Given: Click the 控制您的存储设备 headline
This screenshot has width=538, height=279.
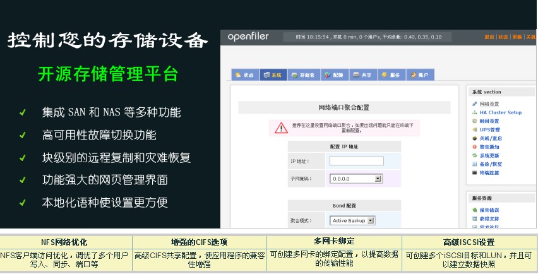Looking at the screenshot, I should point(108,40).
